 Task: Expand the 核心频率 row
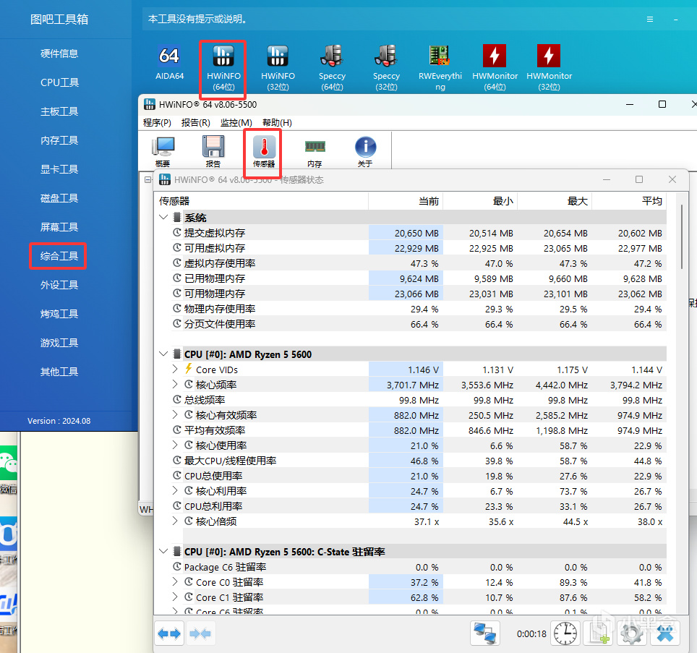click(175, 384)
